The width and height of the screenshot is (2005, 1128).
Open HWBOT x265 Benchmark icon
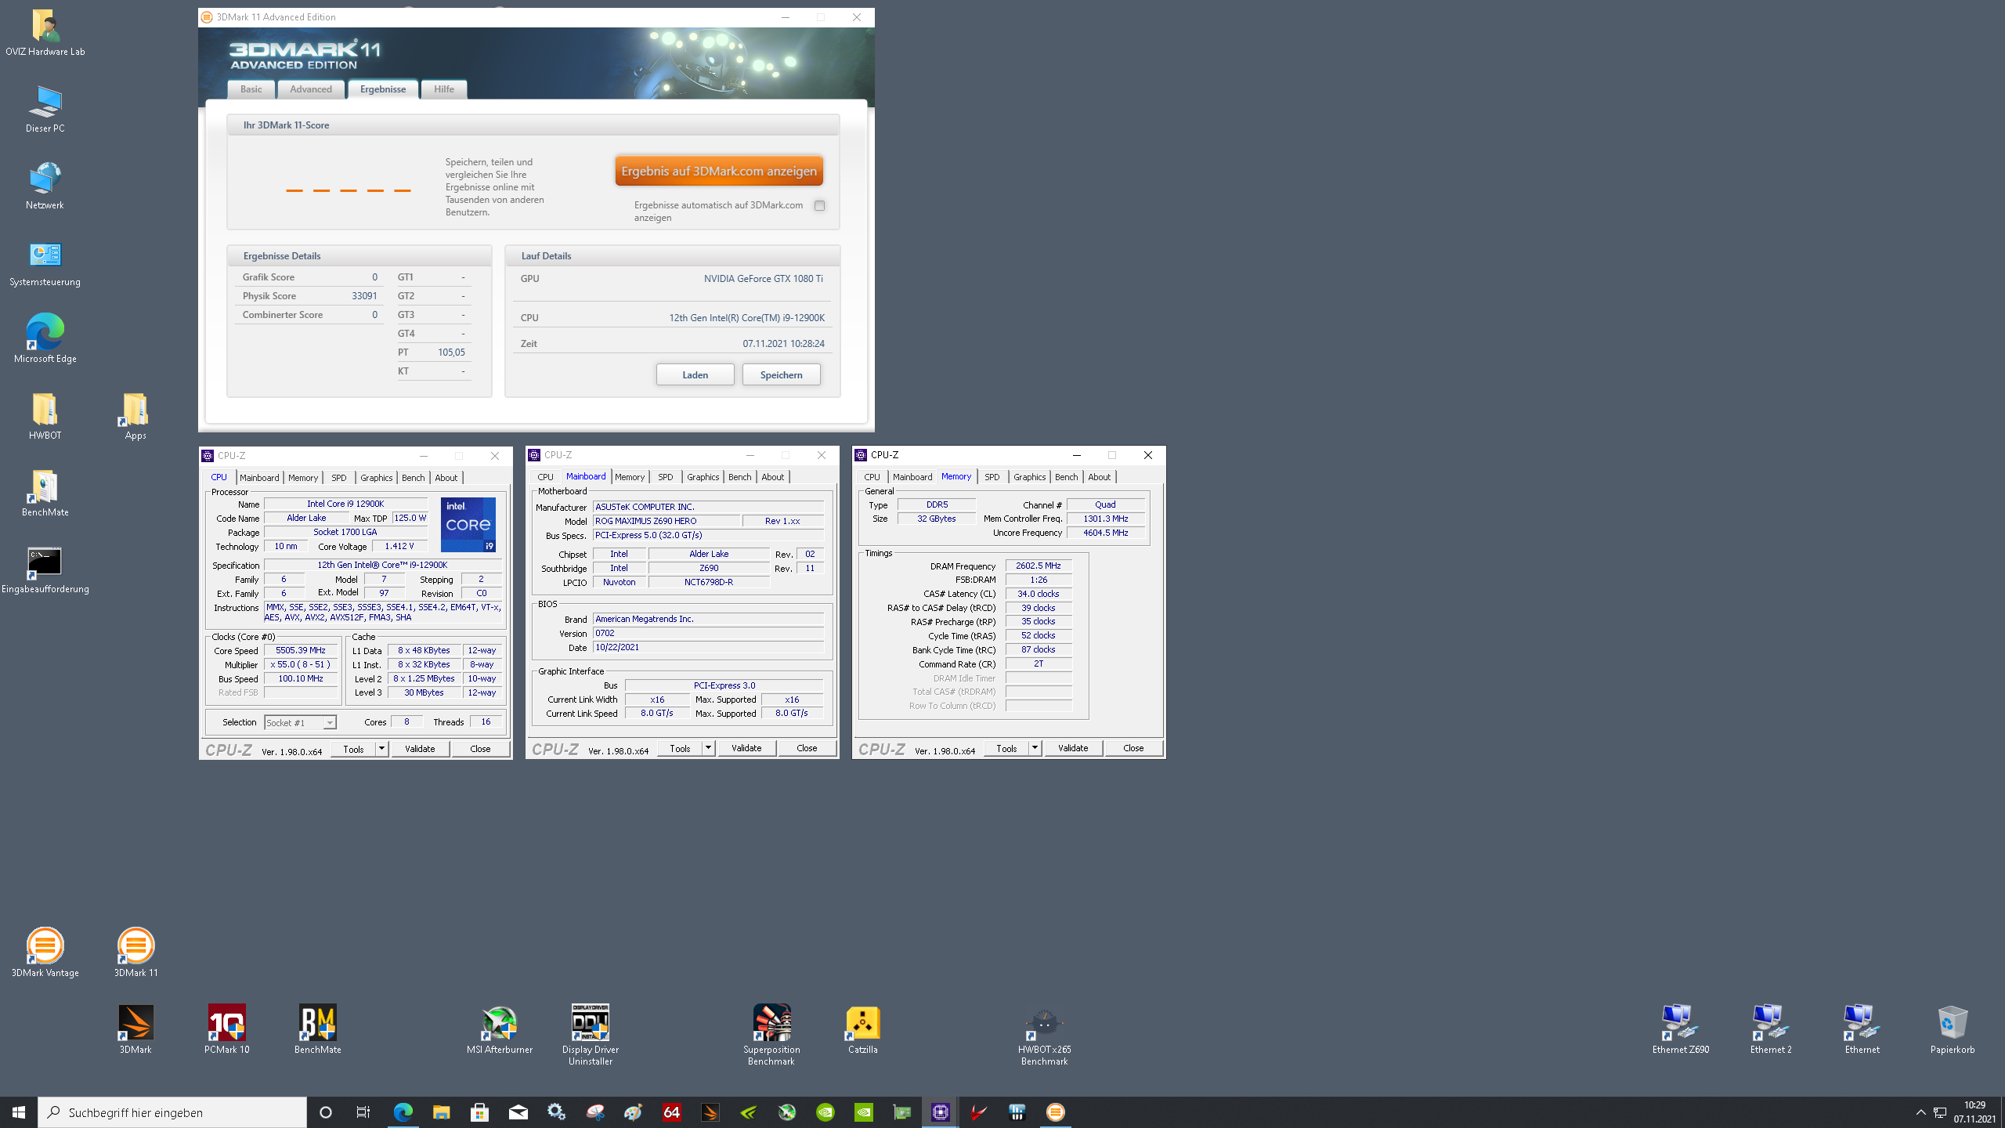1044,1036
